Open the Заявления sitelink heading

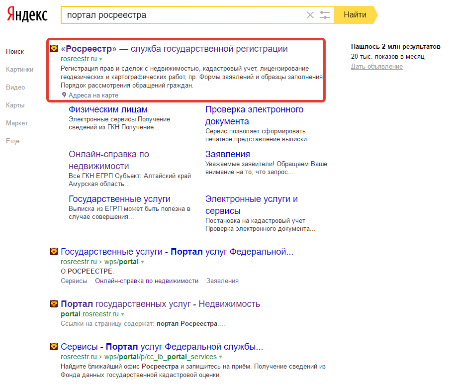(228, 154)
